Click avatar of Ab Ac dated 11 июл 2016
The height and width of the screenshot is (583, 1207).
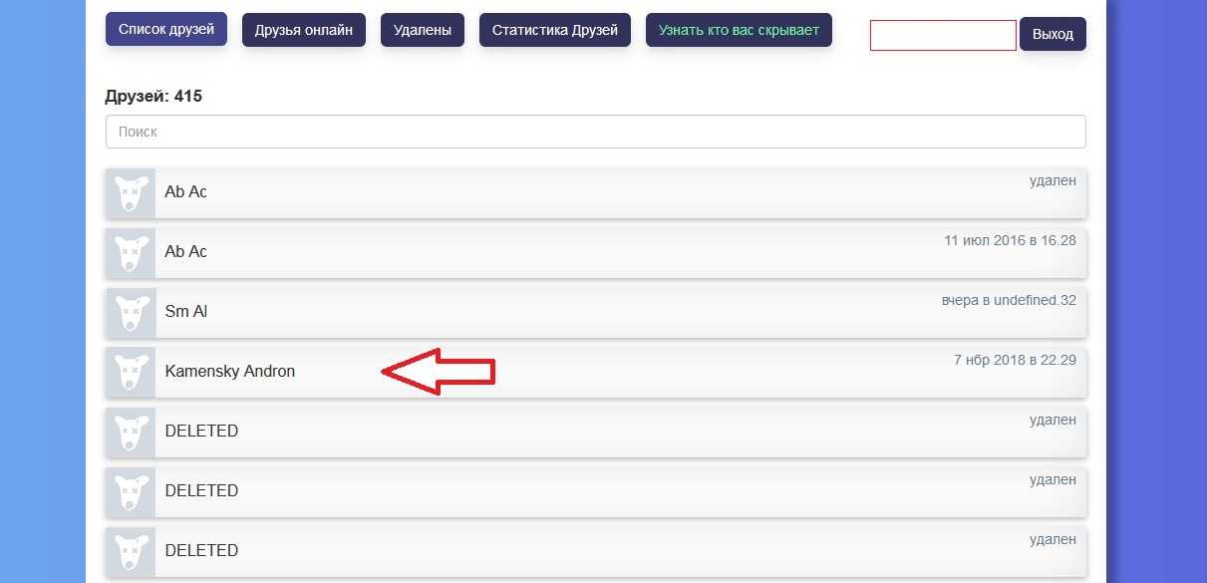coord(131,251)
